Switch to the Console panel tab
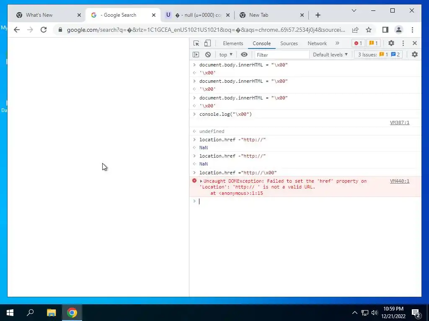 (261, 43)
